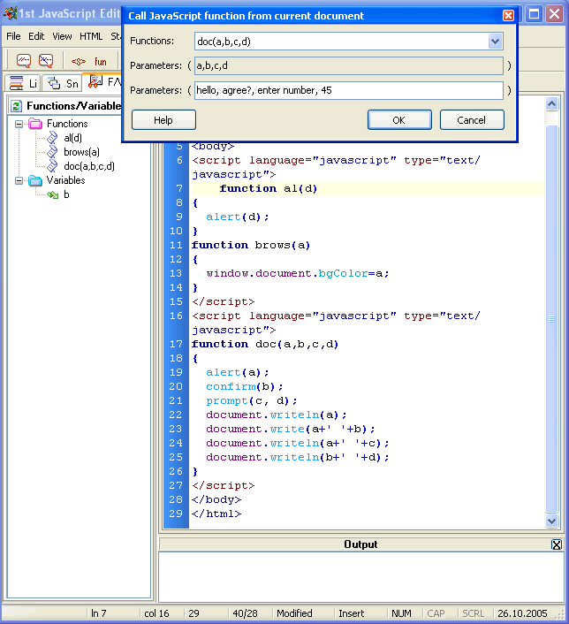Image resolution: width=569 pixels, height=624 pixels.
Task: Insert script tag using <S> icon
Action: point(79,62)
